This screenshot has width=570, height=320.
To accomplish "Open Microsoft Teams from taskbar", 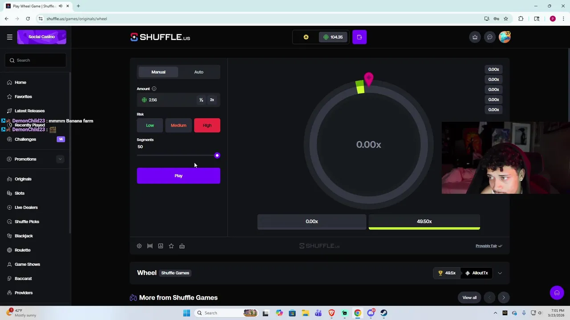I will point(318,313).
